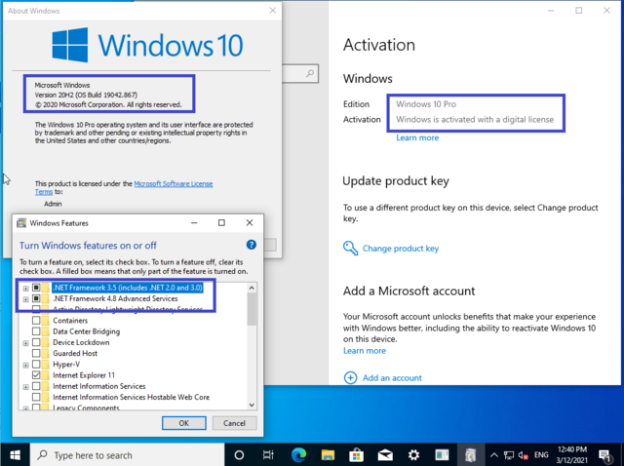Click the plus icon beside Add an account

[350, 377]
